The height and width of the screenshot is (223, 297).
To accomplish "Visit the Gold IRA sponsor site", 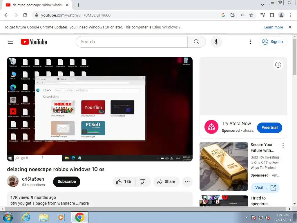I will 265,188.
